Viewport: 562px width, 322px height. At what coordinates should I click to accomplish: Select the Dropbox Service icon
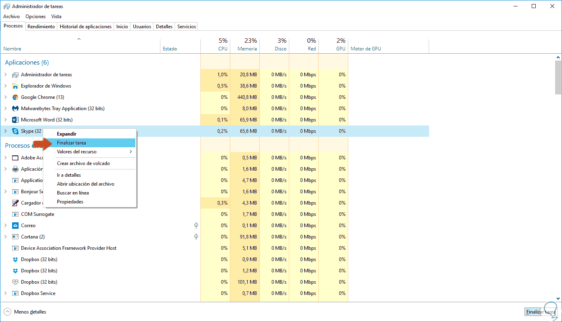[15, 293]
